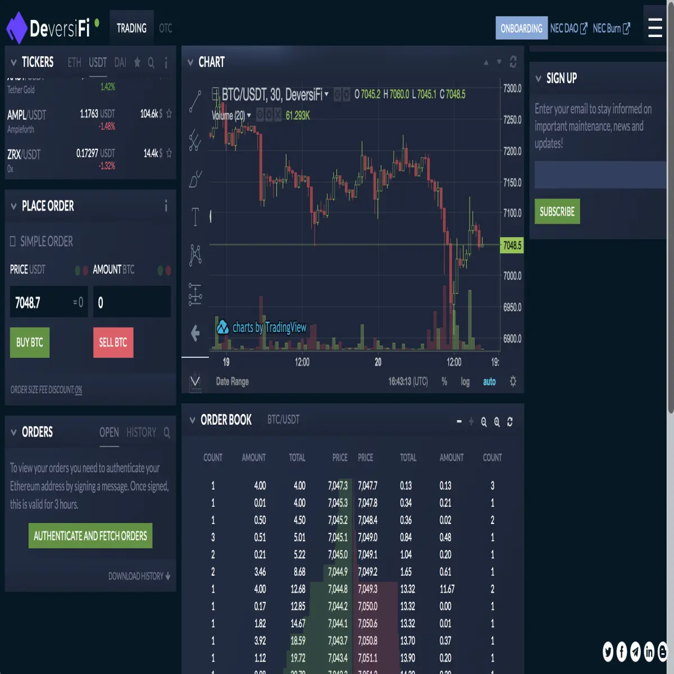Open Volume (20) indicator dropdown arrow

249,115
